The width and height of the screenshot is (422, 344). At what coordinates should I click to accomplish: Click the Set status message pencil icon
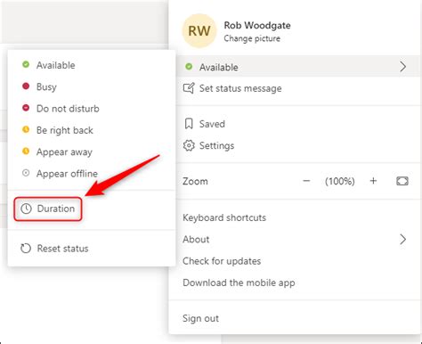189,88
